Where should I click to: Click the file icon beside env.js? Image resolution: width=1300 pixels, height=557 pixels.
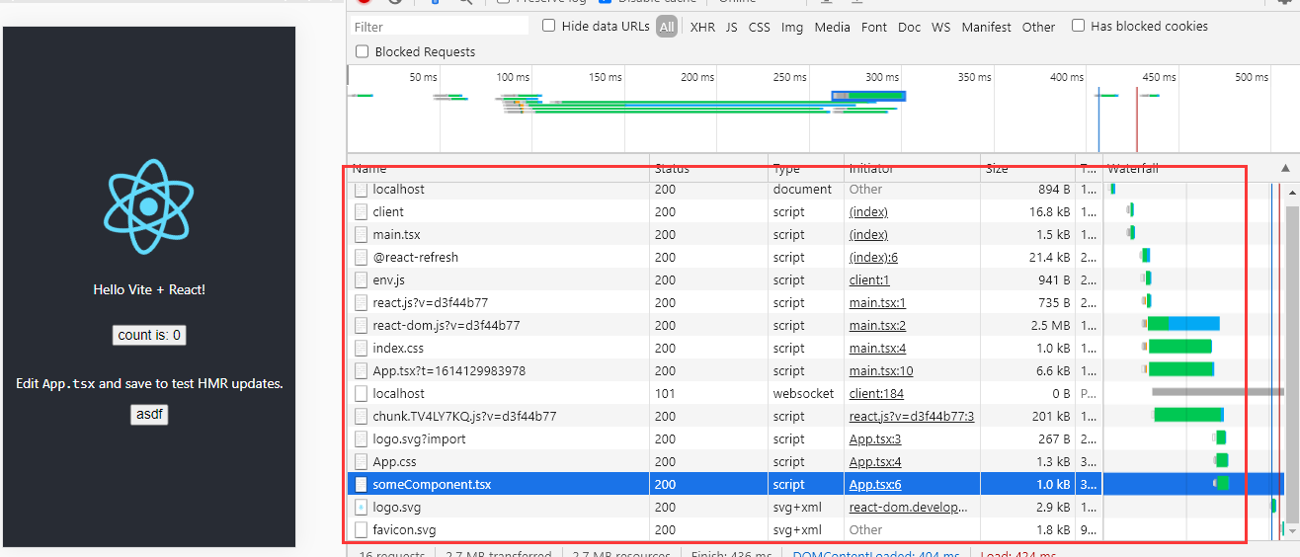click(x=361, y=279)
